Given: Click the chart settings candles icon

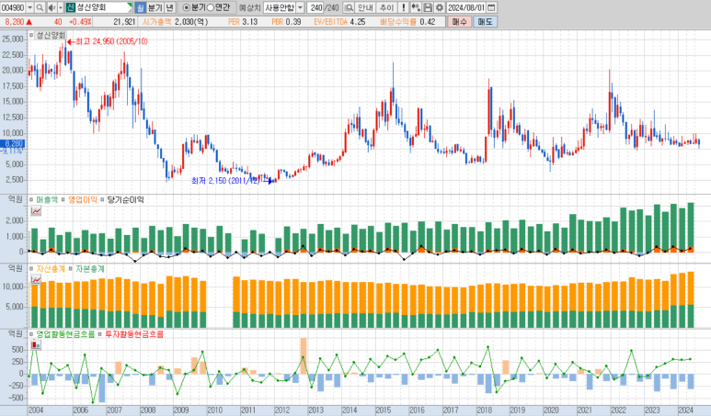Looking at the screenshot, I should [x=416, y=7].
